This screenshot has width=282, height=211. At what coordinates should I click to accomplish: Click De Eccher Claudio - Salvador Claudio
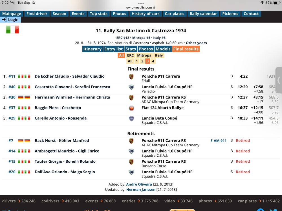[x=70, y=76]
